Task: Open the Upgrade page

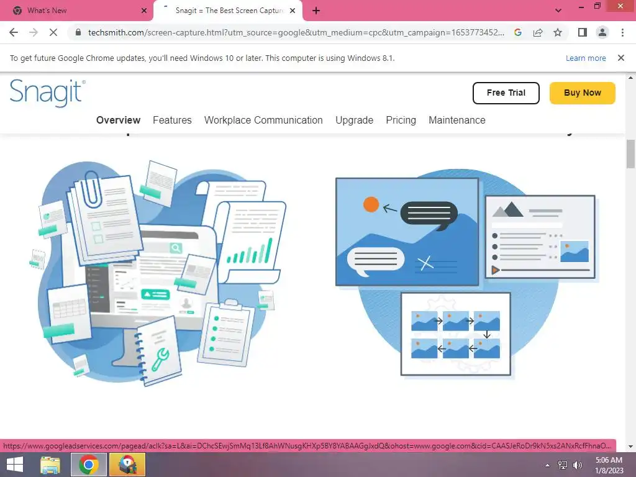Action: coord(354,120)
